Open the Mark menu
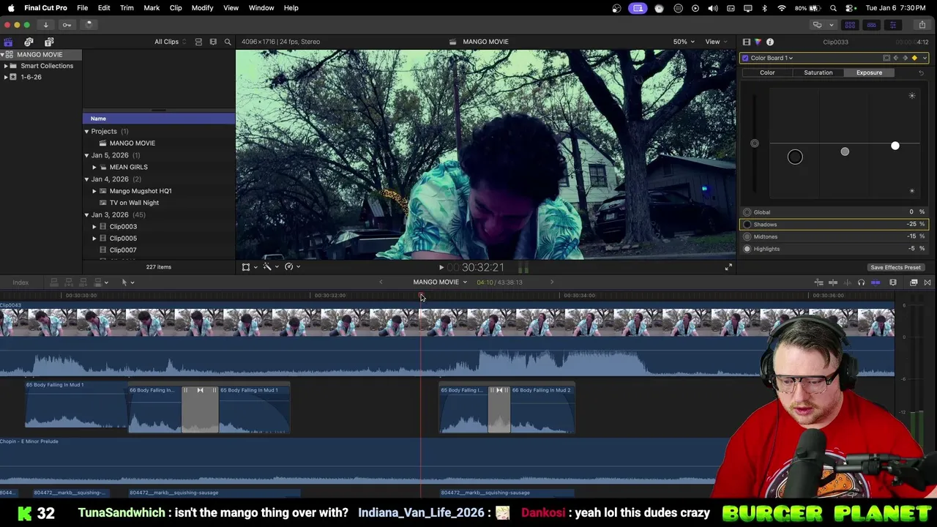937x527 pixels. pyautogui.click(x=152, y=8)
